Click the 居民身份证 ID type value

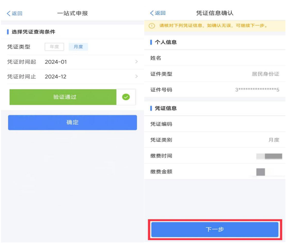pos(265,74)
